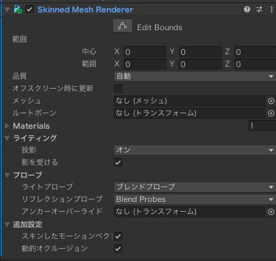Click the 範囲 Z value field
Image resolution: width=276 pixels, height=261 pixels.
coord(255,64)
